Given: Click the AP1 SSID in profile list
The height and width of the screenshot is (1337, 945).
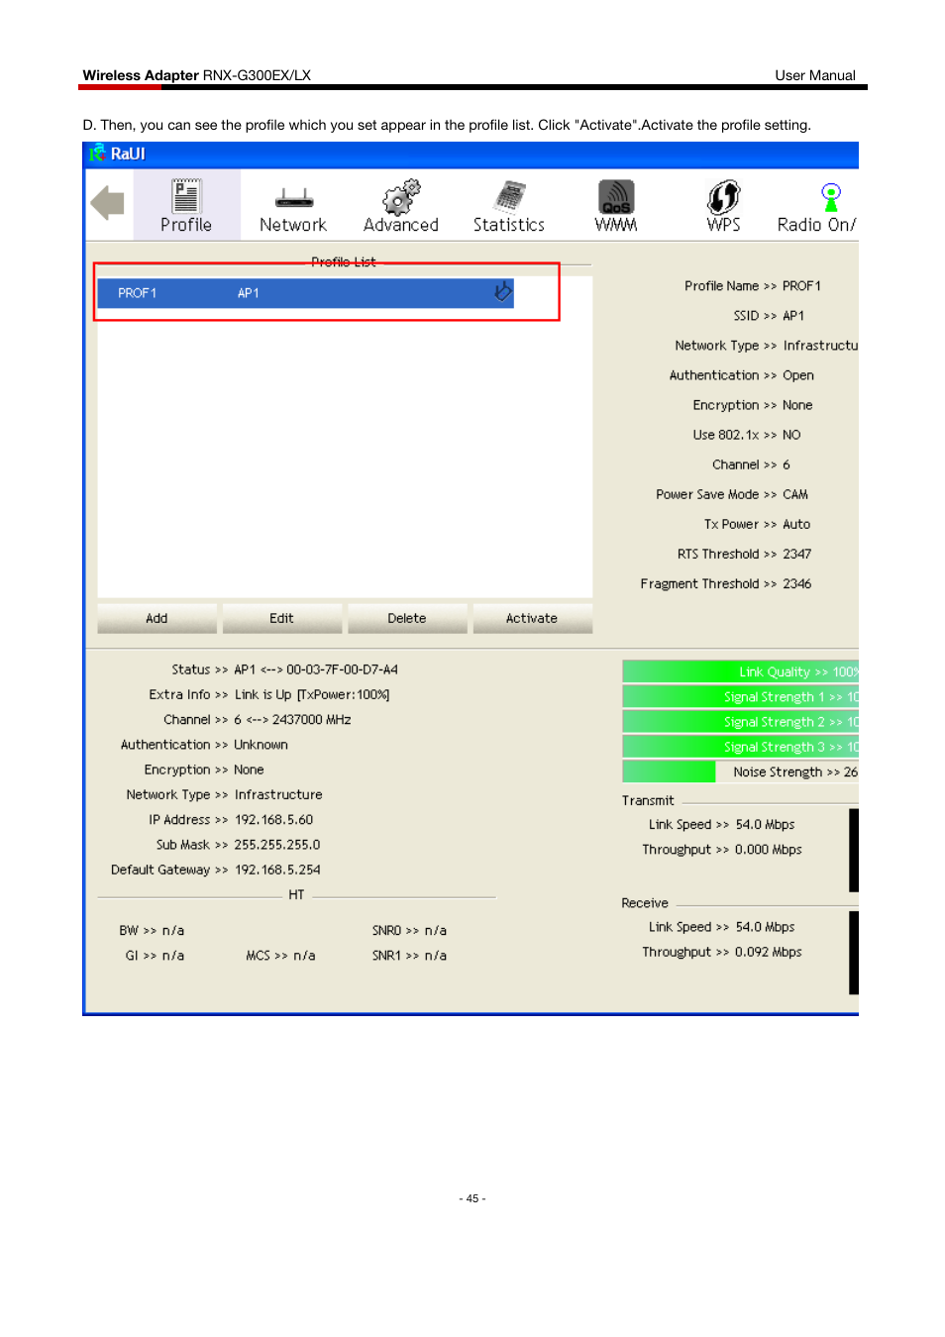Looking at the screenshot, I should (x=249, y=293).
